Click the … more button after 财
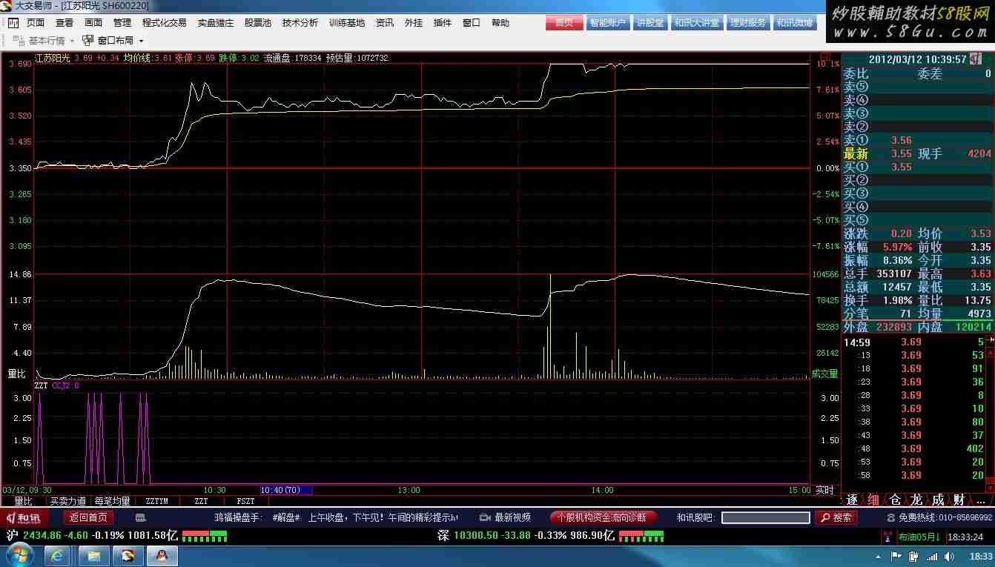The width and height of the screenshot is (995, 567). [980, 501]
